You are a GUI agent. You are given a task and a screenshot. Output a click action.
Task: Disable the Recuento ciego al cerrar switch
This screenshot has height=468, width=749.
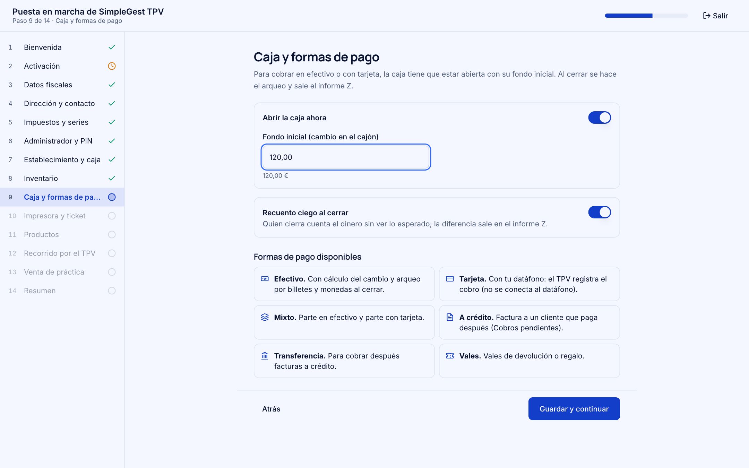point(600,212)
